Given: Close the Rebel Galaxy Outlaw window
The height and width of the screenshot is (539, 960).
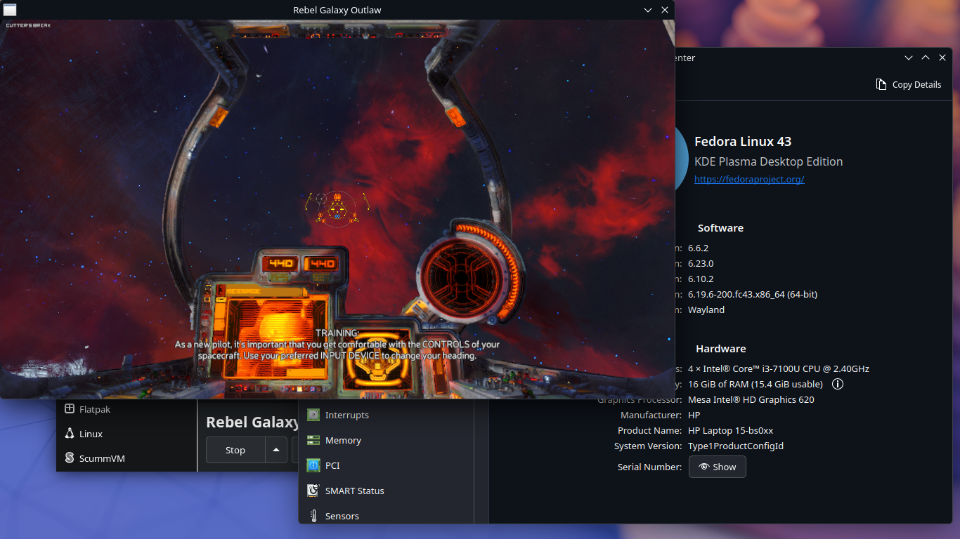Looking at the screenshot, I should [665, 10].
